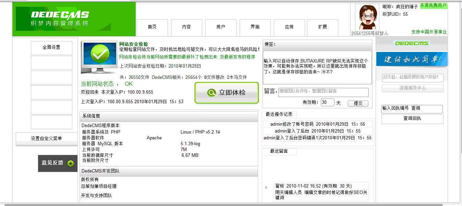Focus the 便签 note text area
Screen dimensions: 462x206
pos(317,68)
